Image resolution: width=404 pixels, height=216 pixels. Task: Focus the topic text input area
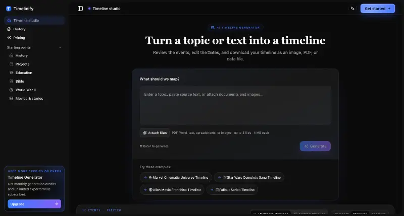pos(235,105)
